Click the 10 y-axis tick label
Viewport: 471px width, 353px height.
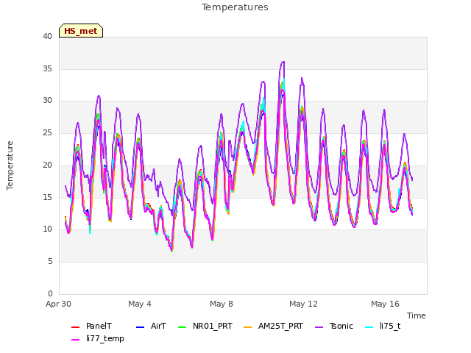47,229
